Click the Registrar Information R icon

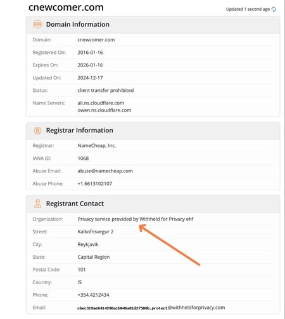[37, 131]
